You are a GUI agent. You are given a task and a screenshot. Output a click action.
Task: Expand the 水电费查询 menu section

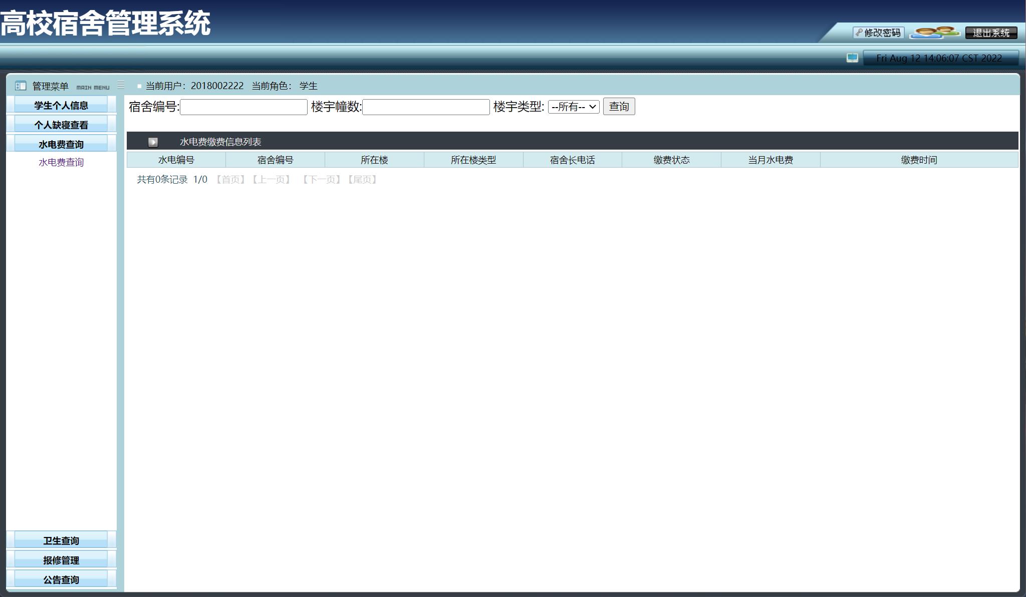[x=60, y=144]
